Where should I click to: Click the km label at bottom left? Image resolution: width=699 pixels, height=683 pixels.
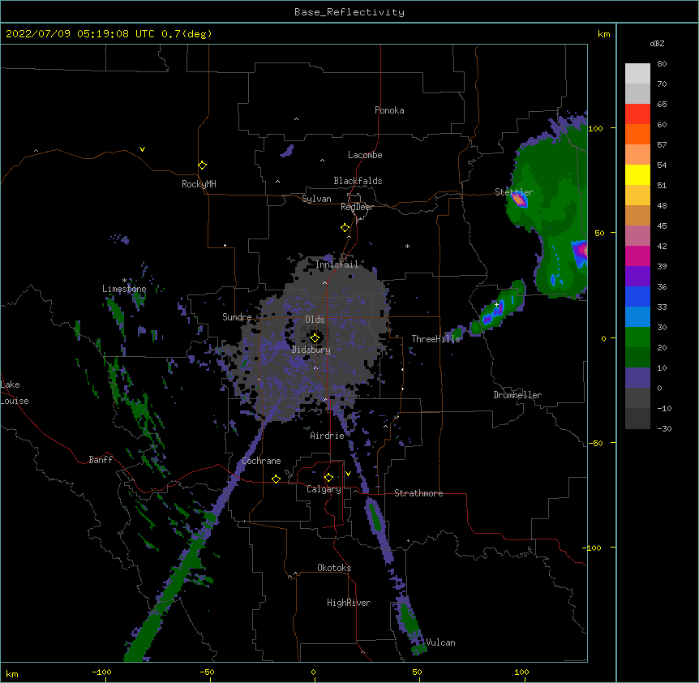pyautogui.click(x=12, y=673)
